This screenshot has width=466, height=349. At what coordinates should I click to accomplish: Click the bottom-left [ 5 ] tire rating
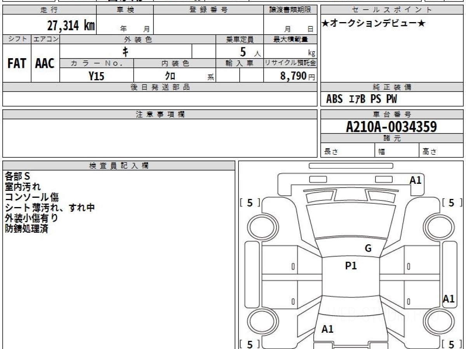coord(250,344)
